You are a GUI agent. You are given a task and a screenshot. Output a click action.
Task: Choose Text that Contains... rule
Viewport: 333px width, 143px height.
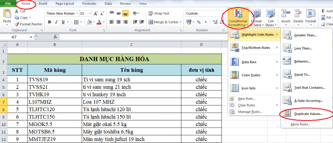[307, 88]
